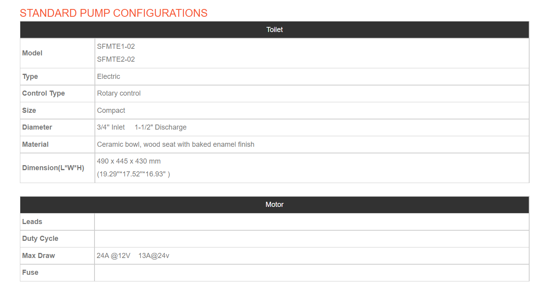This screenshot has width=537, height=290.
Task: Click the Ceramic bowl material description
Action: [176, 144]
